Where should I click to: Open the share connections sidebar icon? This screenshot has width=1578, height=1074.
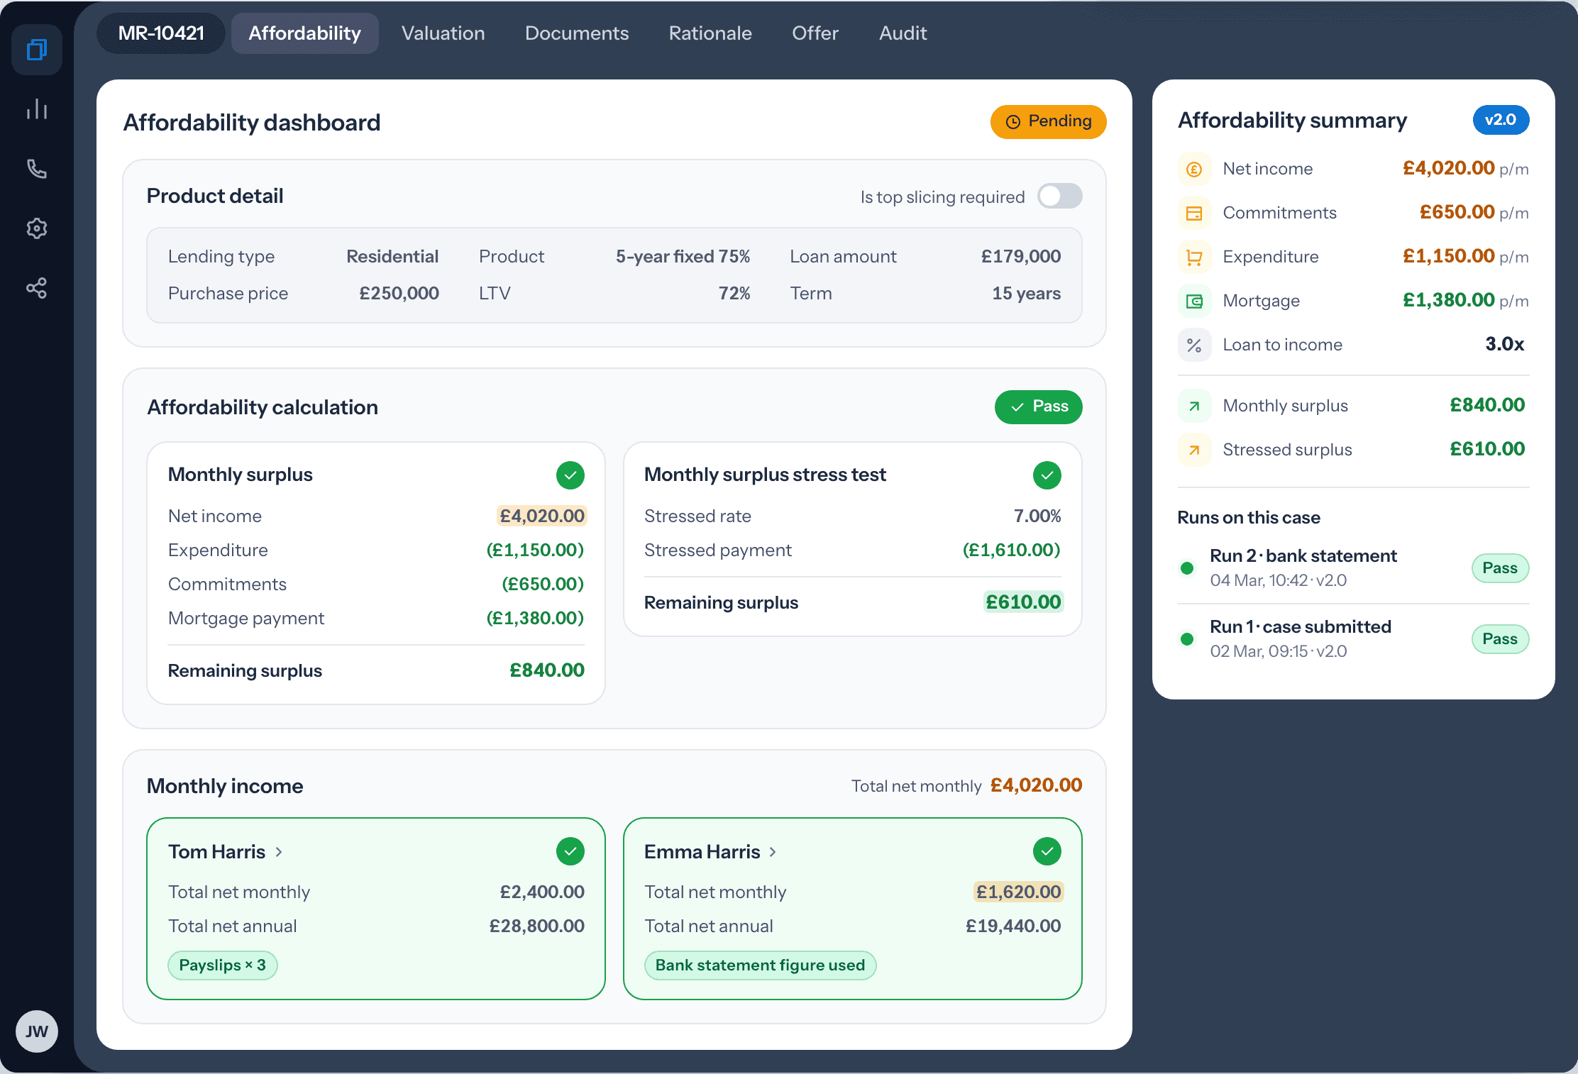point(37,288)
